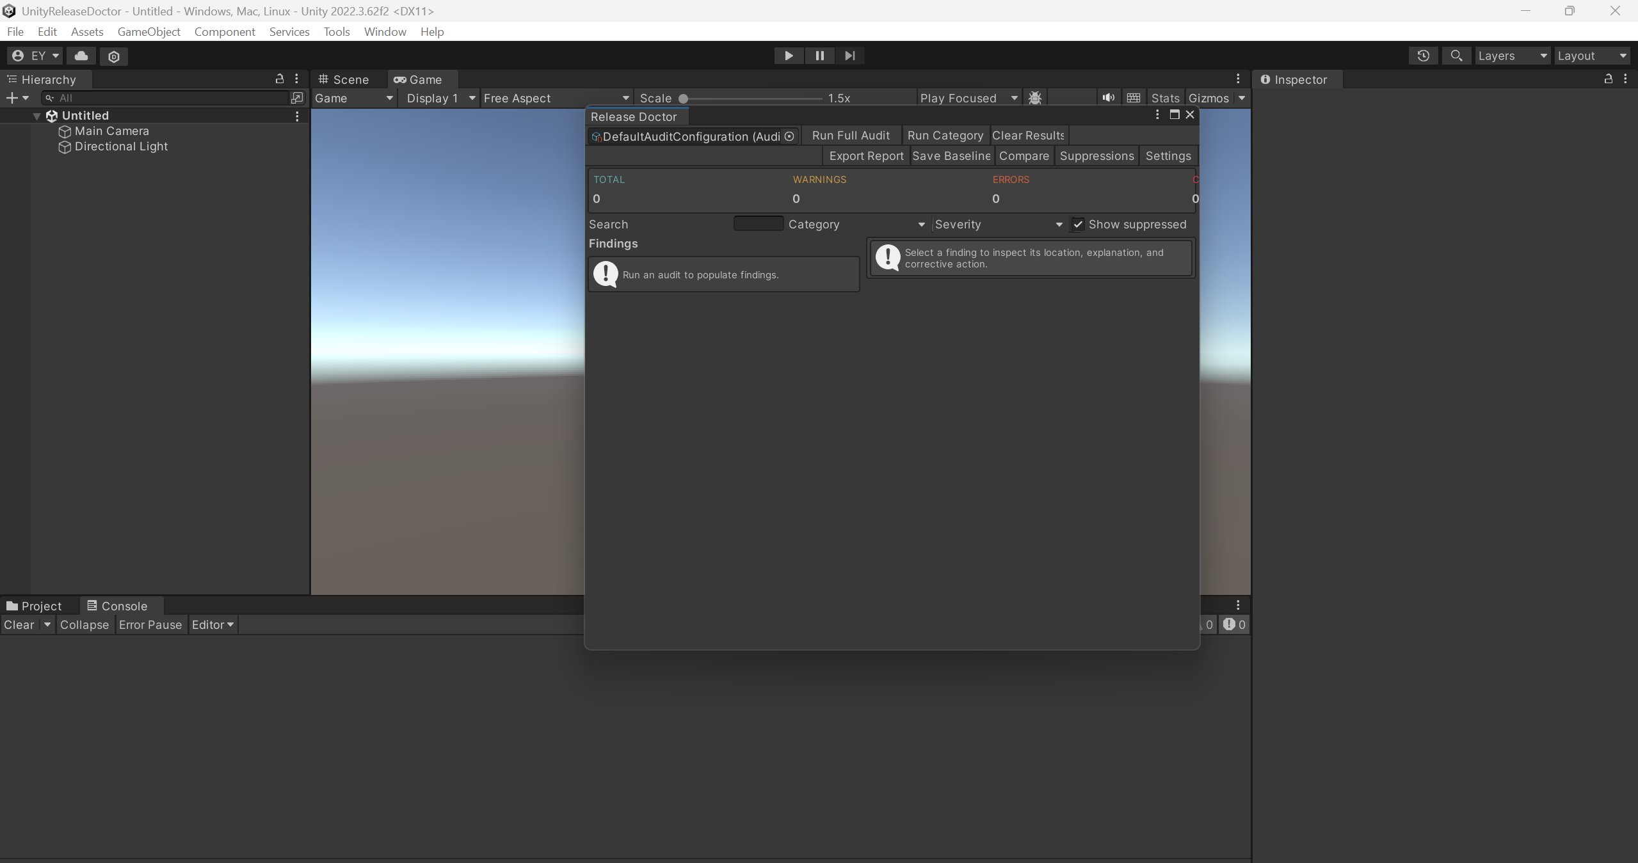Switch to the Project tab
This screenshot has width=1638, height=863.
35,606
